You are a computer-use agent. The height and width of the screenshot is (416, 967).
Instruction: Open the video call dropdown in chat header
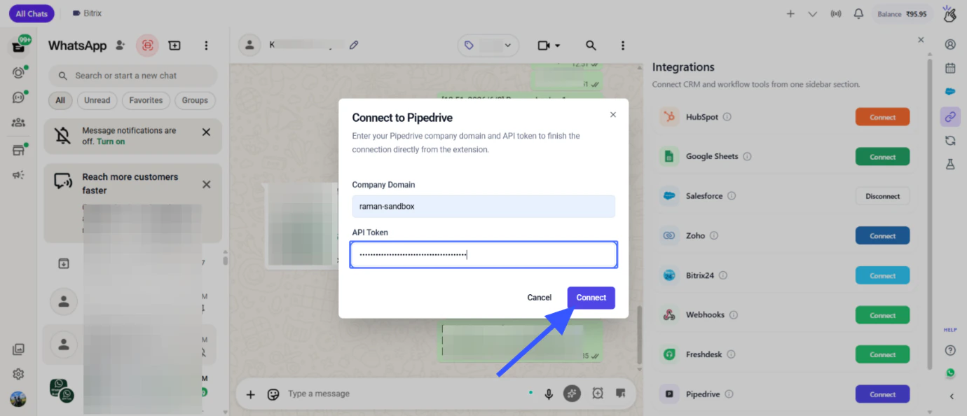[x=549, y=46]
